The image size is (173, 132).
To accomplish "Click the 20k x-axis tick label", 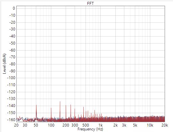I will [x=165, y=125].
